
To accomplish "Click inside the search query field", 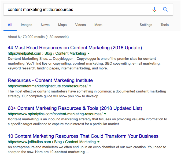I will pos(78,9).
